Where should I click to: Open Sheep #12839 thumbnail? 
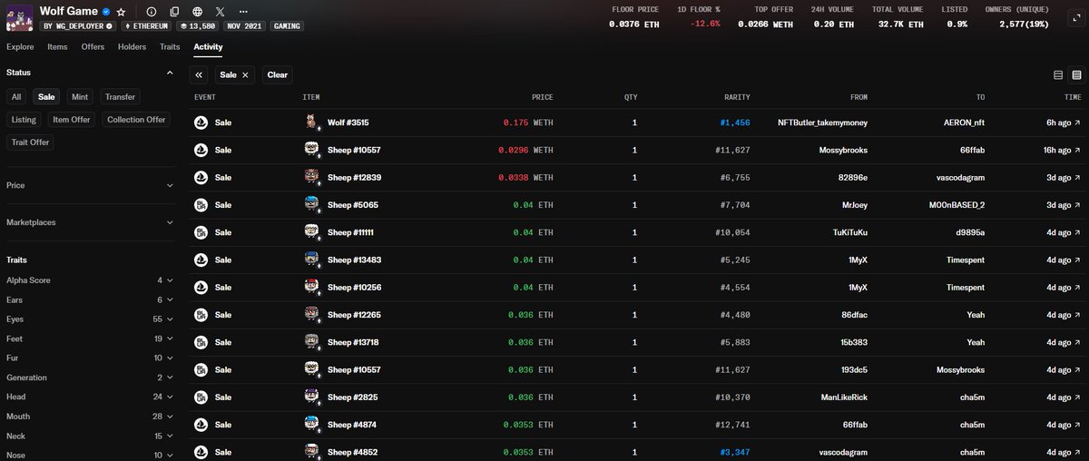point(311,177)
